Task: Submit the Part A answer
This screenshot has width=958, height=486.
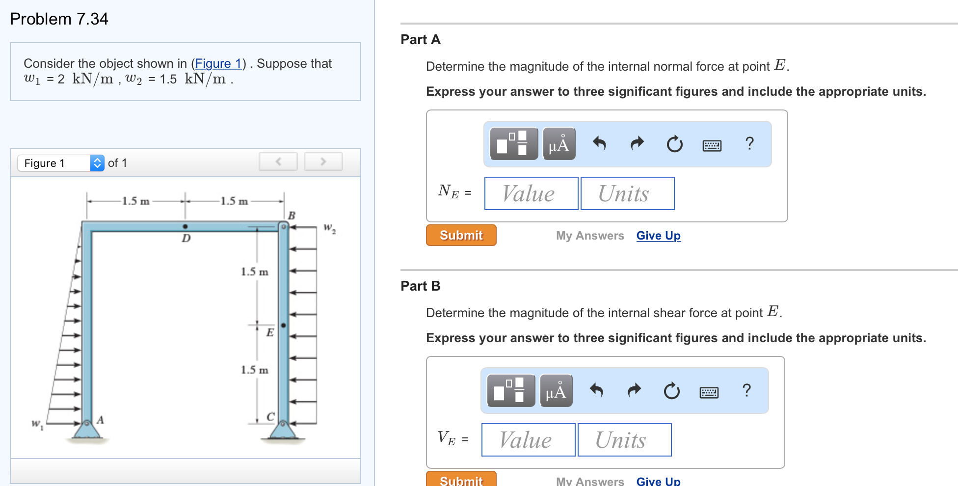Action: [x=460, y=235]
